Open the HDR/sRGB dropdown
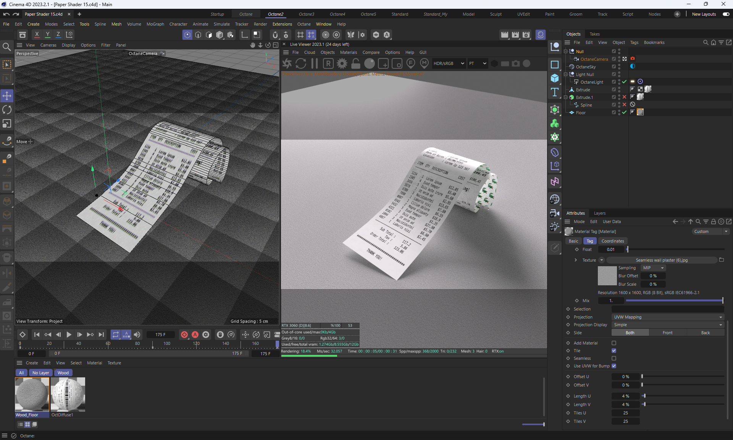Screen dimensions: 733x440 click(x=449, y=63)
